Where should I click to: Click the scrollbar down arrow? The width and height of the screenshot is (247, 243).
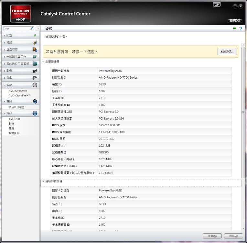pos(243,228)
